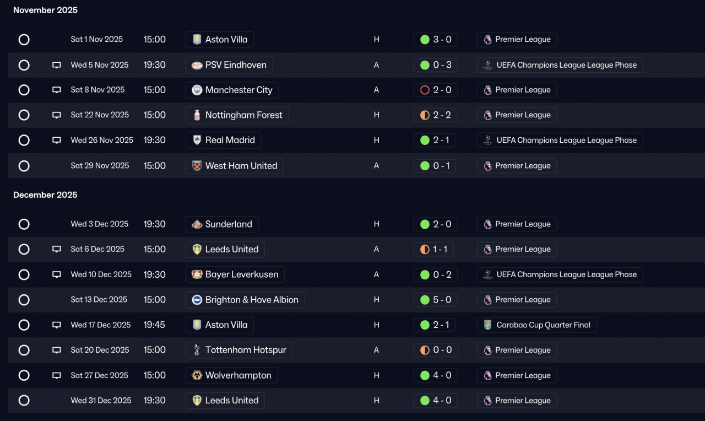Click the Champions League tag for Real Madrid match

click(x=560, y=141)
